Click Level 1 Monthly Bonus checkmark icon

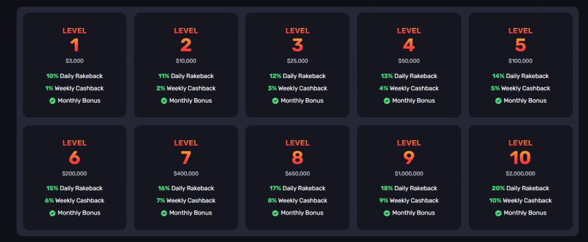tap(52, 101)
